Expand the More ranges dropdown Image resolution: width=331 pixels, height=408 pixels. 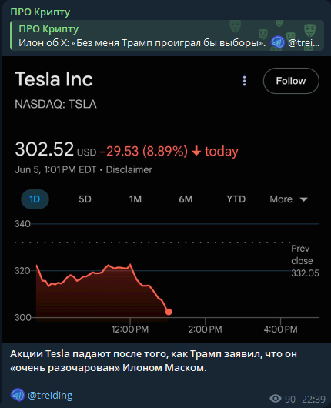pos(289,199)
